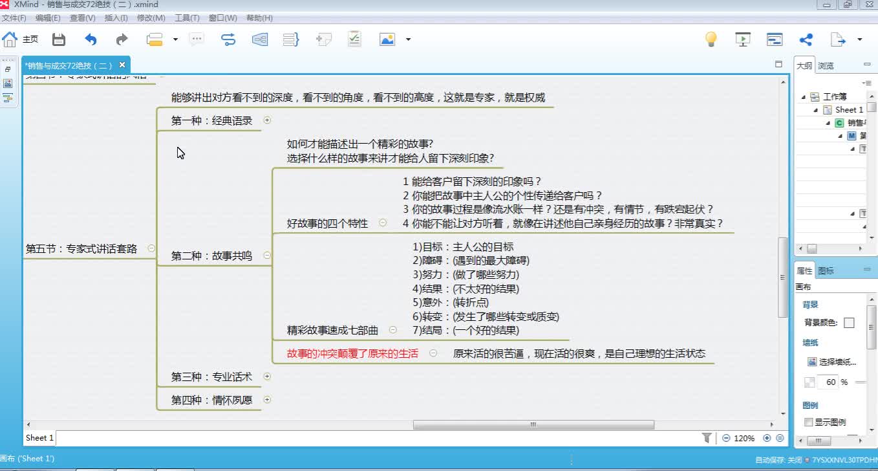
Task: Start presentation mode
Action: tap(743, 39)
